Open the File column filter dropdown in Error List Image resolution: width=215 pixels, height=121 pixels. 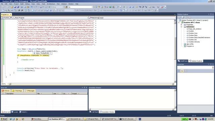click(41, 93)
